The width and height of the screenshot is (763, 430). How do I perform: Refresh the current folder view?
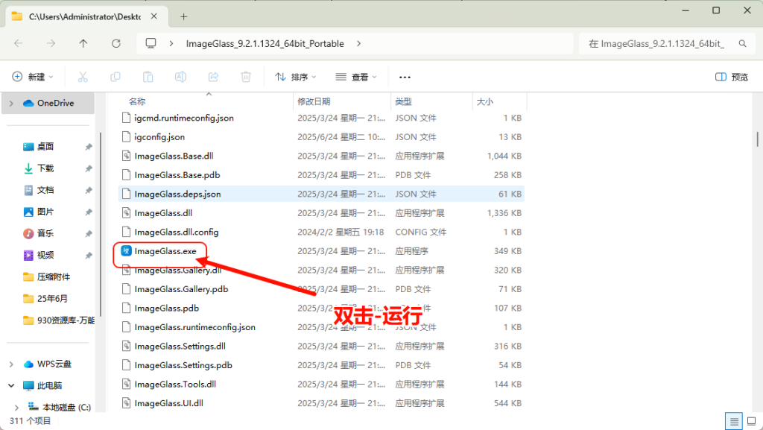pyautogui.click(x=115, y=43)
